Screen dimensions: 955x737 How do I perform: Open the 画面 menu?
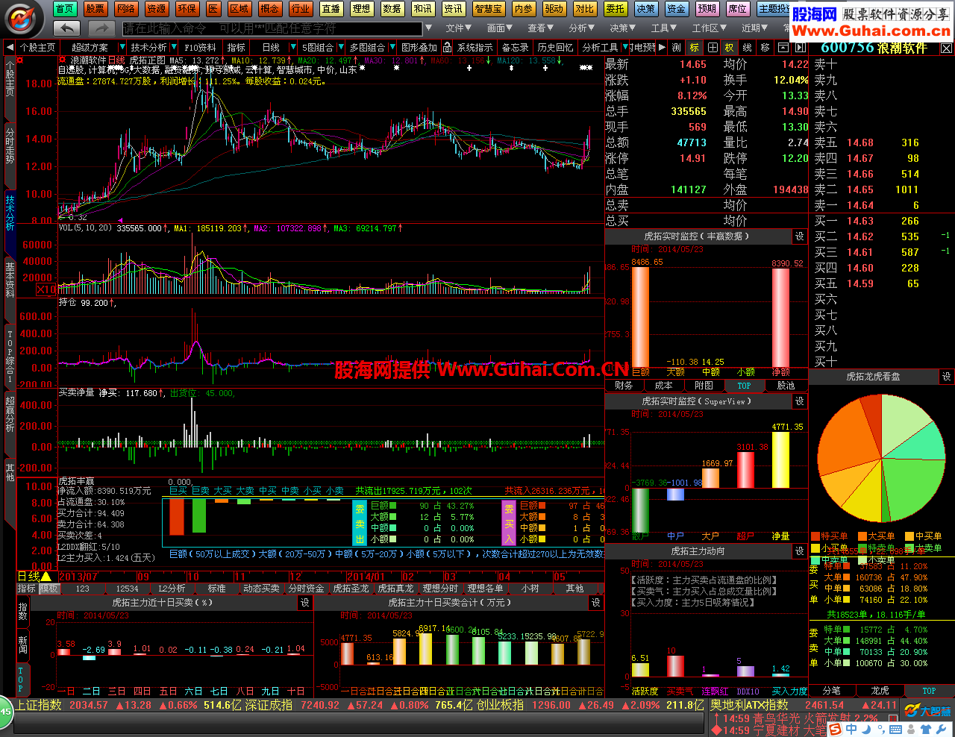pyautogui.click(x=499, y=28)
